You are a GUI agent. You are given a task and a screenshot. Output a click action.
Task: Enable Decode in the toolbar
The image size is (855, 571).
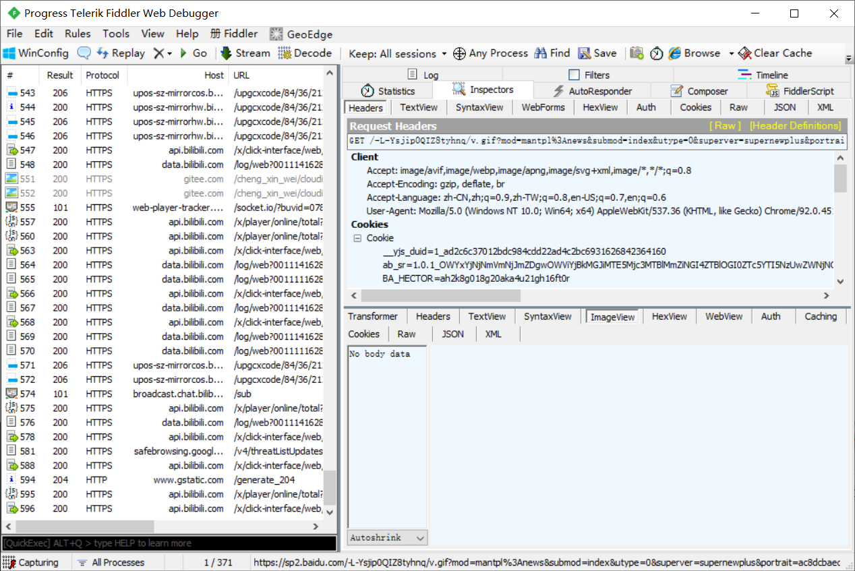pos(305,53)
